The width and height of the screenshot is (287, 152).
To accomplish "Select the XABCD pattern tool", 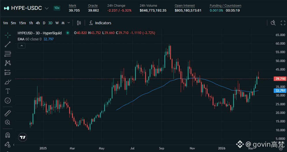I will [x=8, y=63].
